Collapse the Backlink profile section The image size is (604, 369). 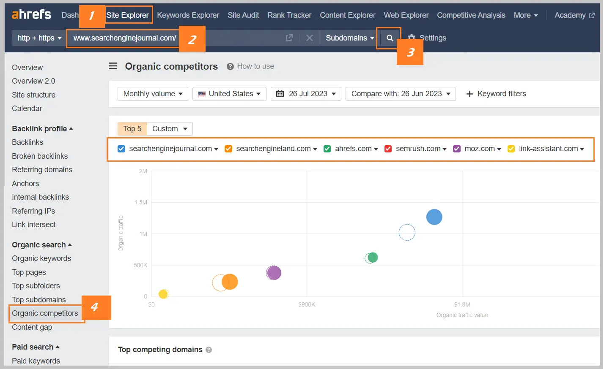[42, 129]
